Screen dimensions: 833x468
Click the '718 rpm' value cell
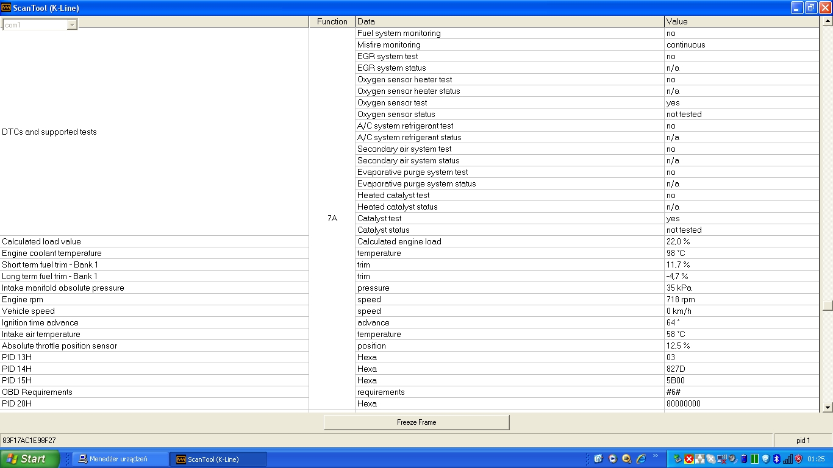(x=742, y=299)
